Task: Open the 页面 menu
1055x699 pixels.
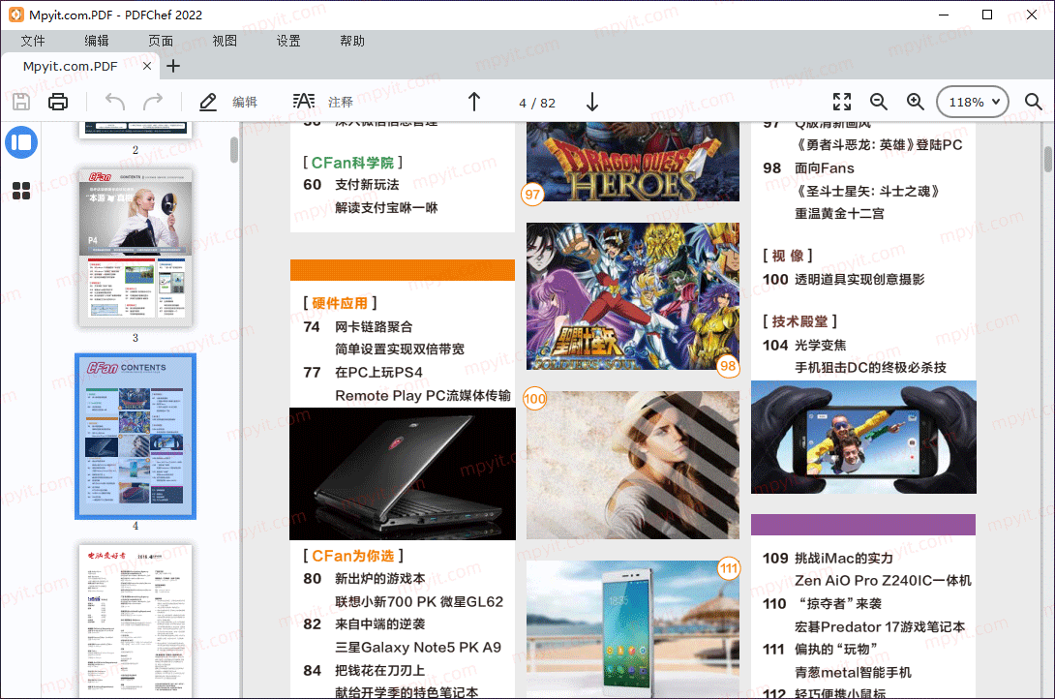Action: pos(161,41)
